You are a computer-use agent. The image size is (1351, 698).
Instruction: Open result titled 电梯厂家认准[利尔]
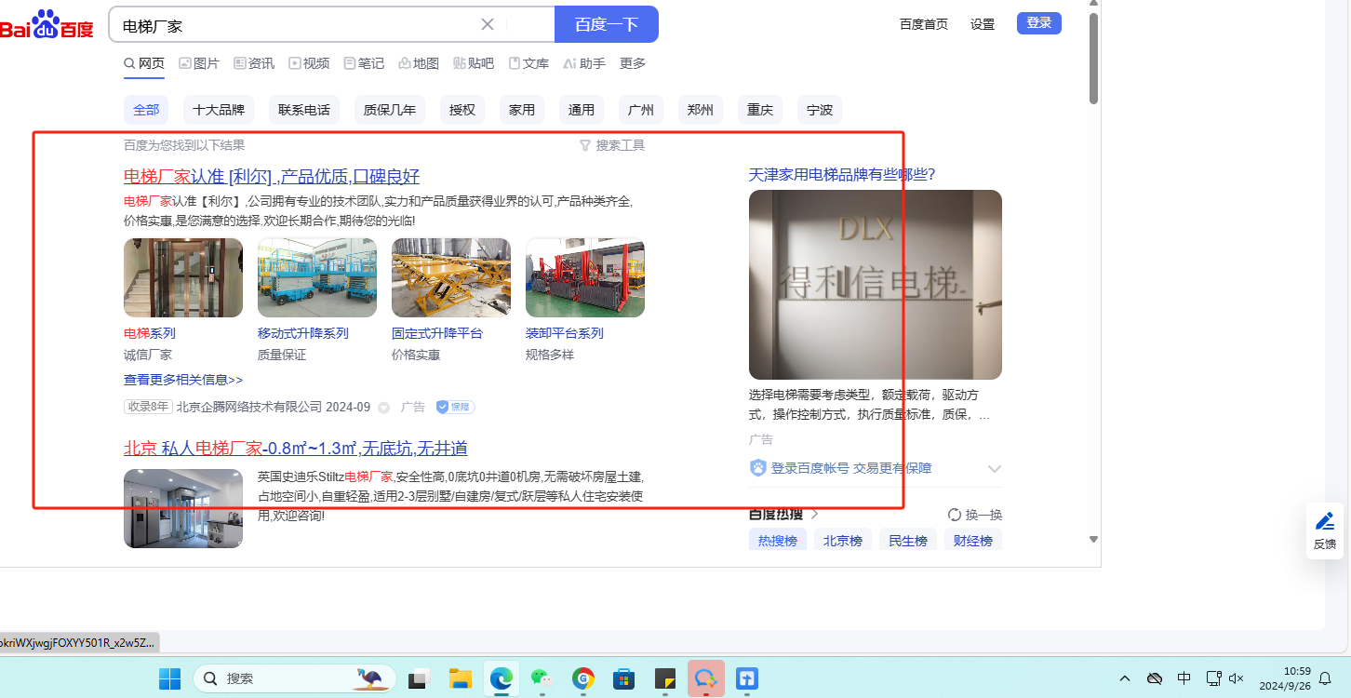coord(272,176)
